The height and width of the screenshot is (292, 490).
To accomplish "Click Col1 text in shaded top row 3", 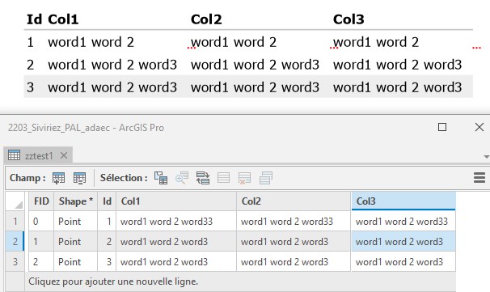I will pyautogui.click(x=112, y=87).
